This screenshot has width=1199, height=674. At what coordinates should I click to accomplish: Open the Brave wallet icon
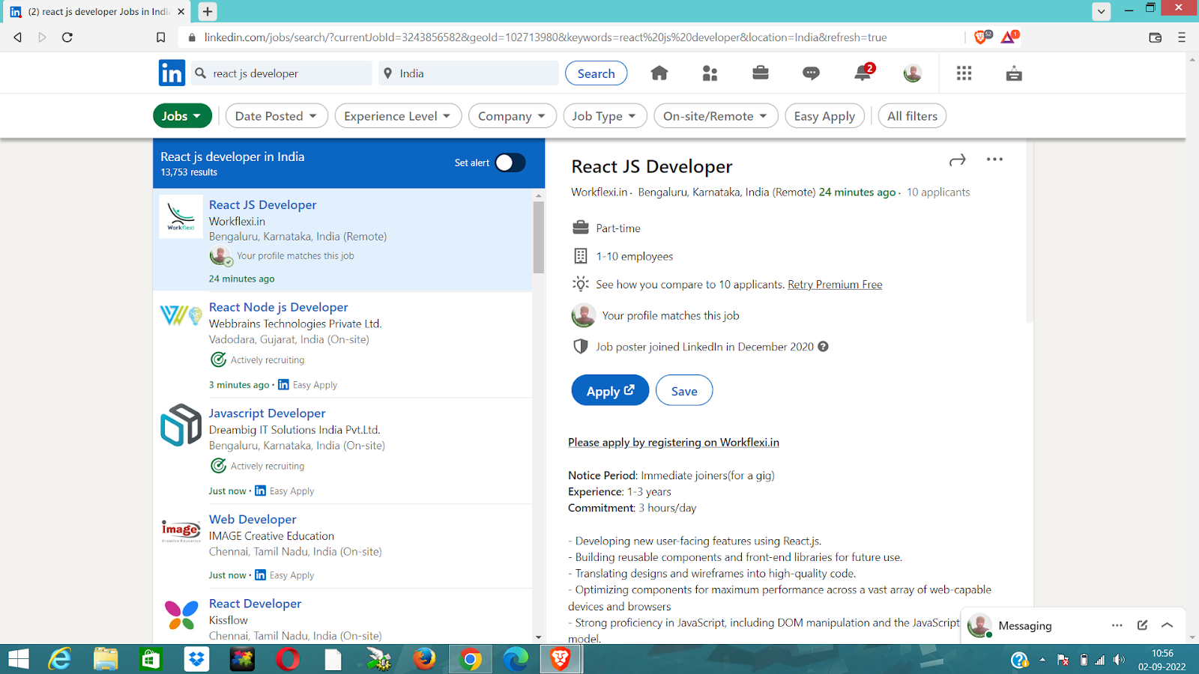click(1156, 37)
